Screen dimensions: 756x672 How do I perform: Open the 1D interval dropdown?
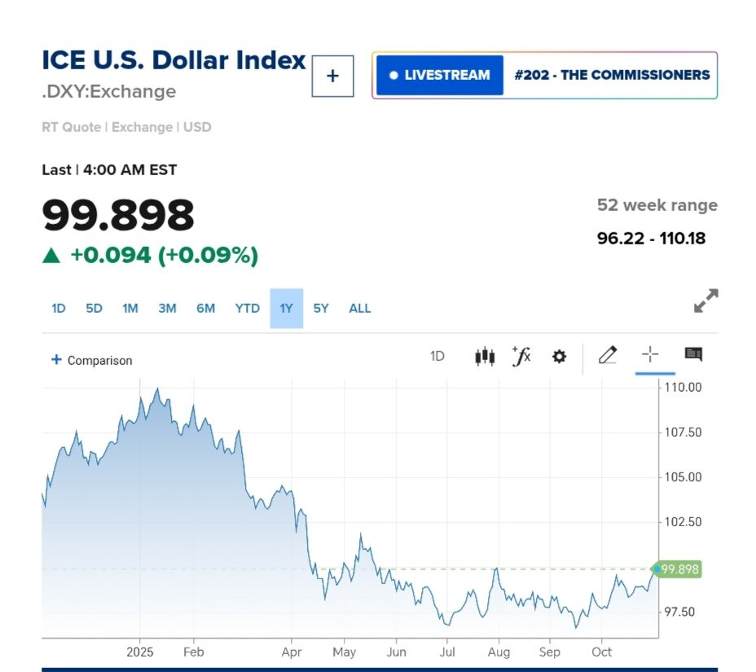pos(437,356)
